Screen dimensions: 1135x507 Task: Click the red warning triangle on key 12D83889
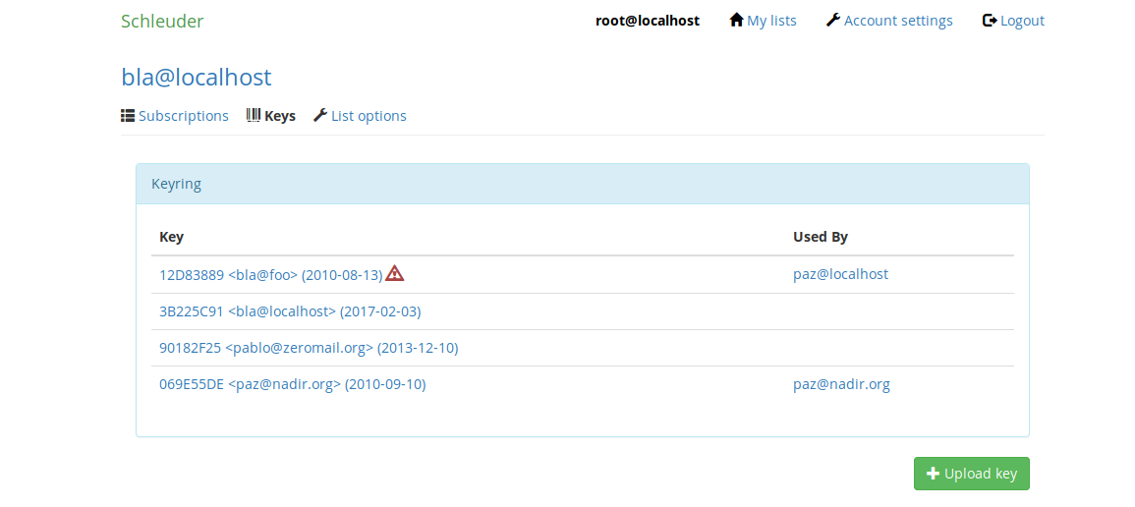pyautogui.click(x=394, y=273)
